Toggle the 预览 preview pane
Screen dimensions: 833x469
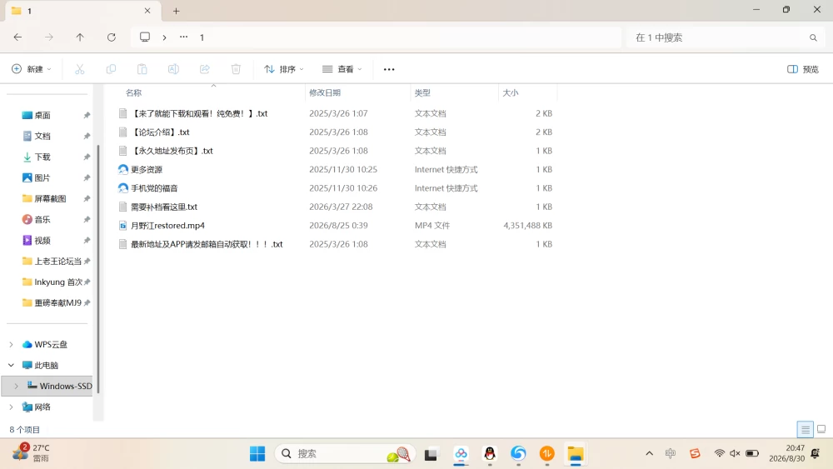(803, 69)
